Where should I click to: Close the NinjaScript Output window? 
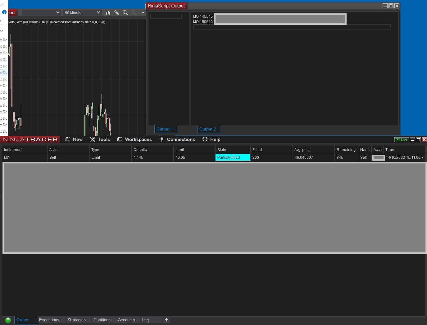coord(397,6)
